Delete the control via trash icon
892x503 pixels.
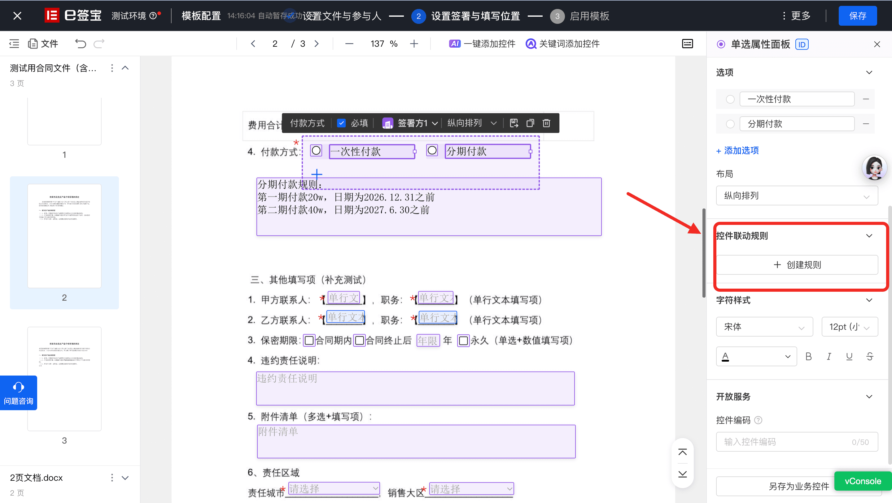click(546, 123)
